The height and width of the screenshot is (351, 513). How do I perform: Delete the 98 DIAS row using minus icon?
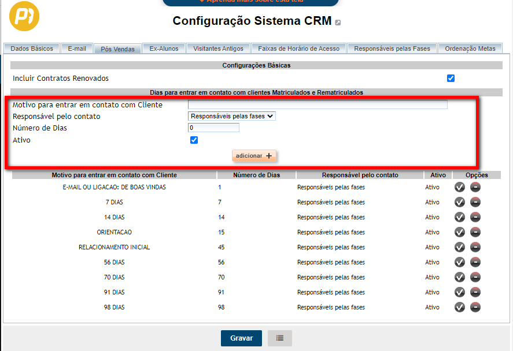point(475,307)
